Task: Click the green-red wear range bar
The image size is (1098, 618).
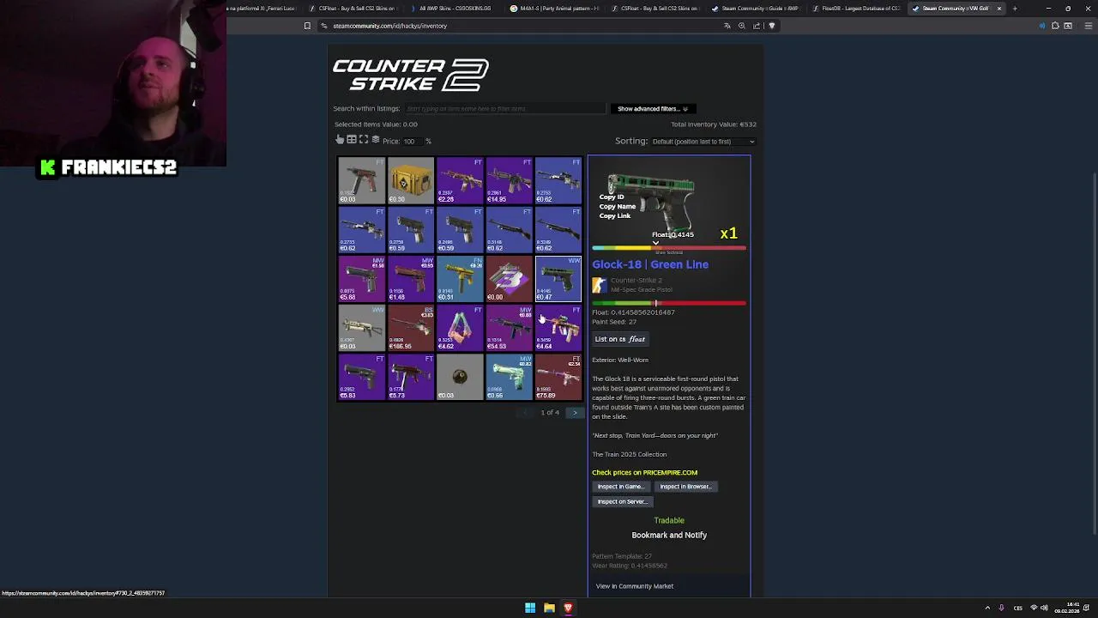Action: tap(669, 303)
